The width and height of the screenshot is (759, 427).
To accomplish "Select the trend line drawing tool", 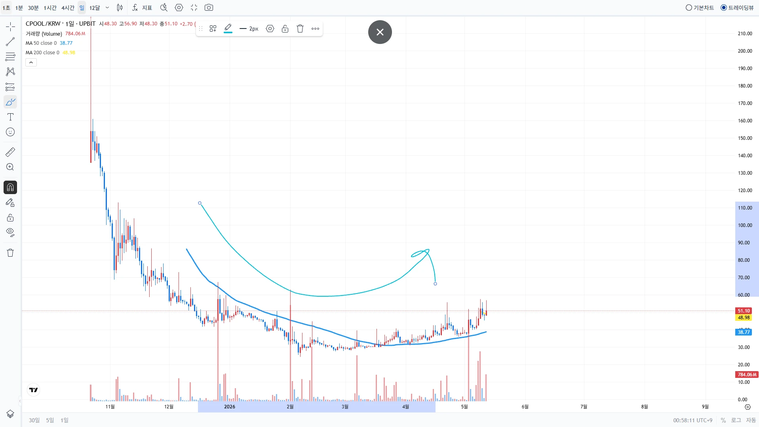I will coord(10,42).
